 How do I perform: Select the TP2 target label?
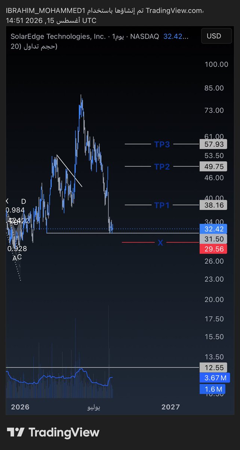pos(162,167)
